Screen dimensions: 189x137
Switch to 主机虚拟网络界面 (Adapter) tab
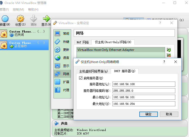point(93,71)
